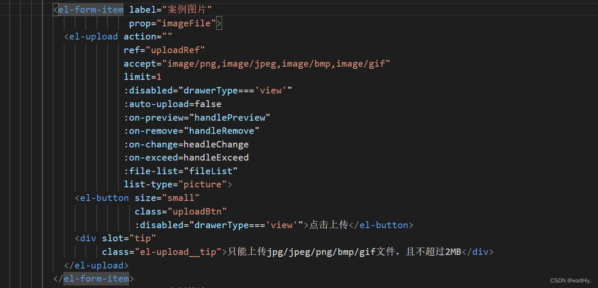This screenshot has width=598, height=288.
Task: Click the highlighted closing el-form-item tag
Action: 96,279
